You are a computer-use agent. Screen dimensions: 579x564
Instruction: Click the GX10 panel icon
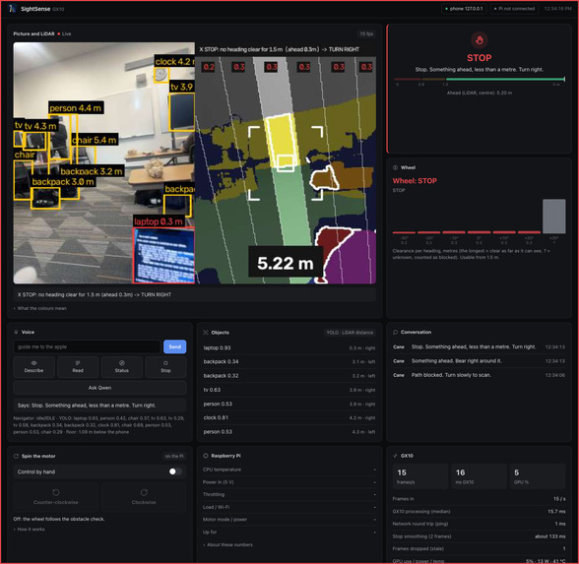[395, 456]
